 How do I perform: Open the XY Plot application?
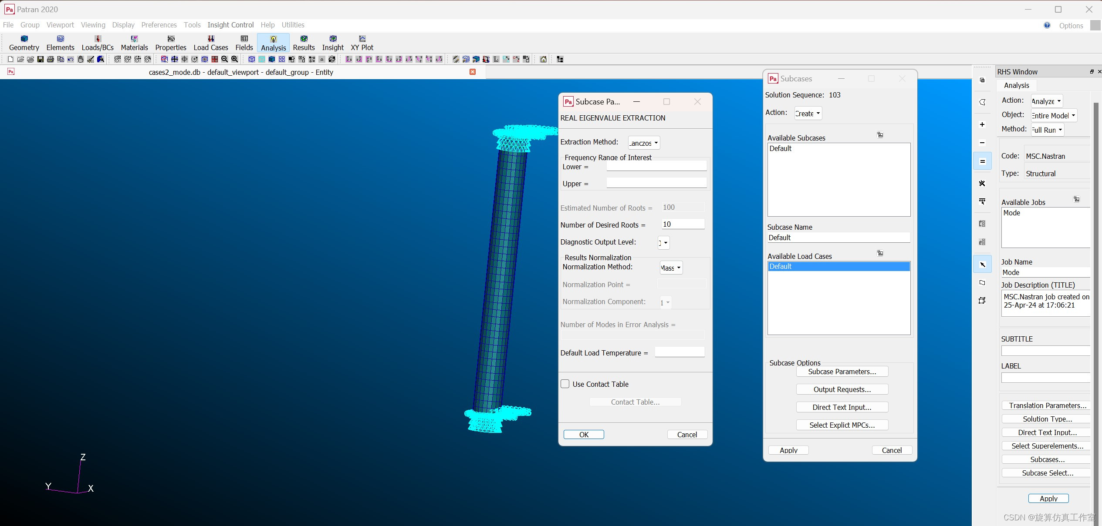click(x=362, y=43)
